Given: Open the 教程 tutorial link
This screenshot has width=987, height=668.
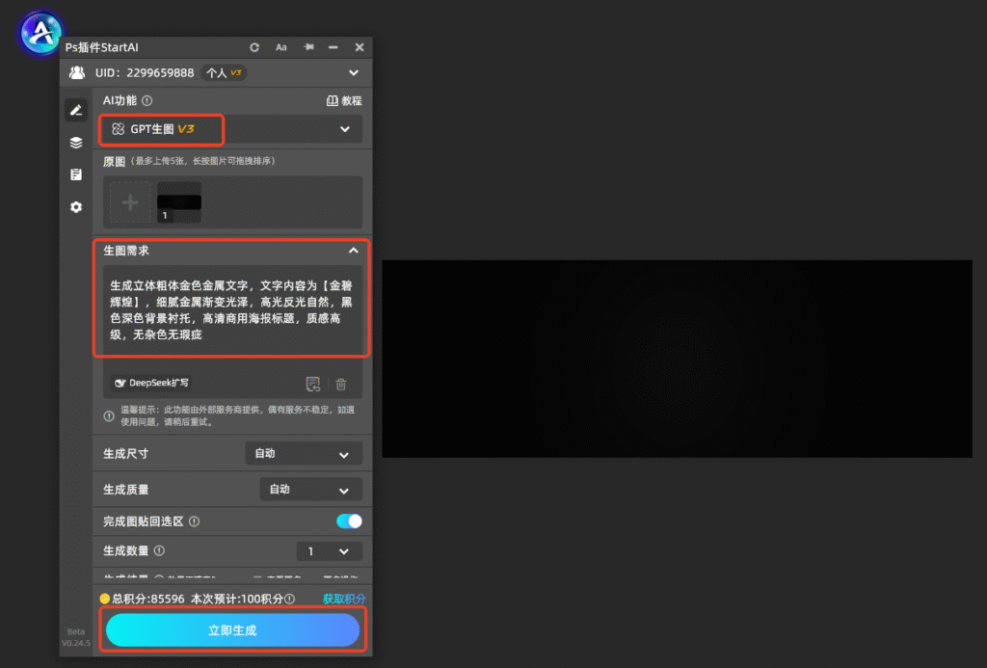Looking at the screenshot, I should (344, 101).
